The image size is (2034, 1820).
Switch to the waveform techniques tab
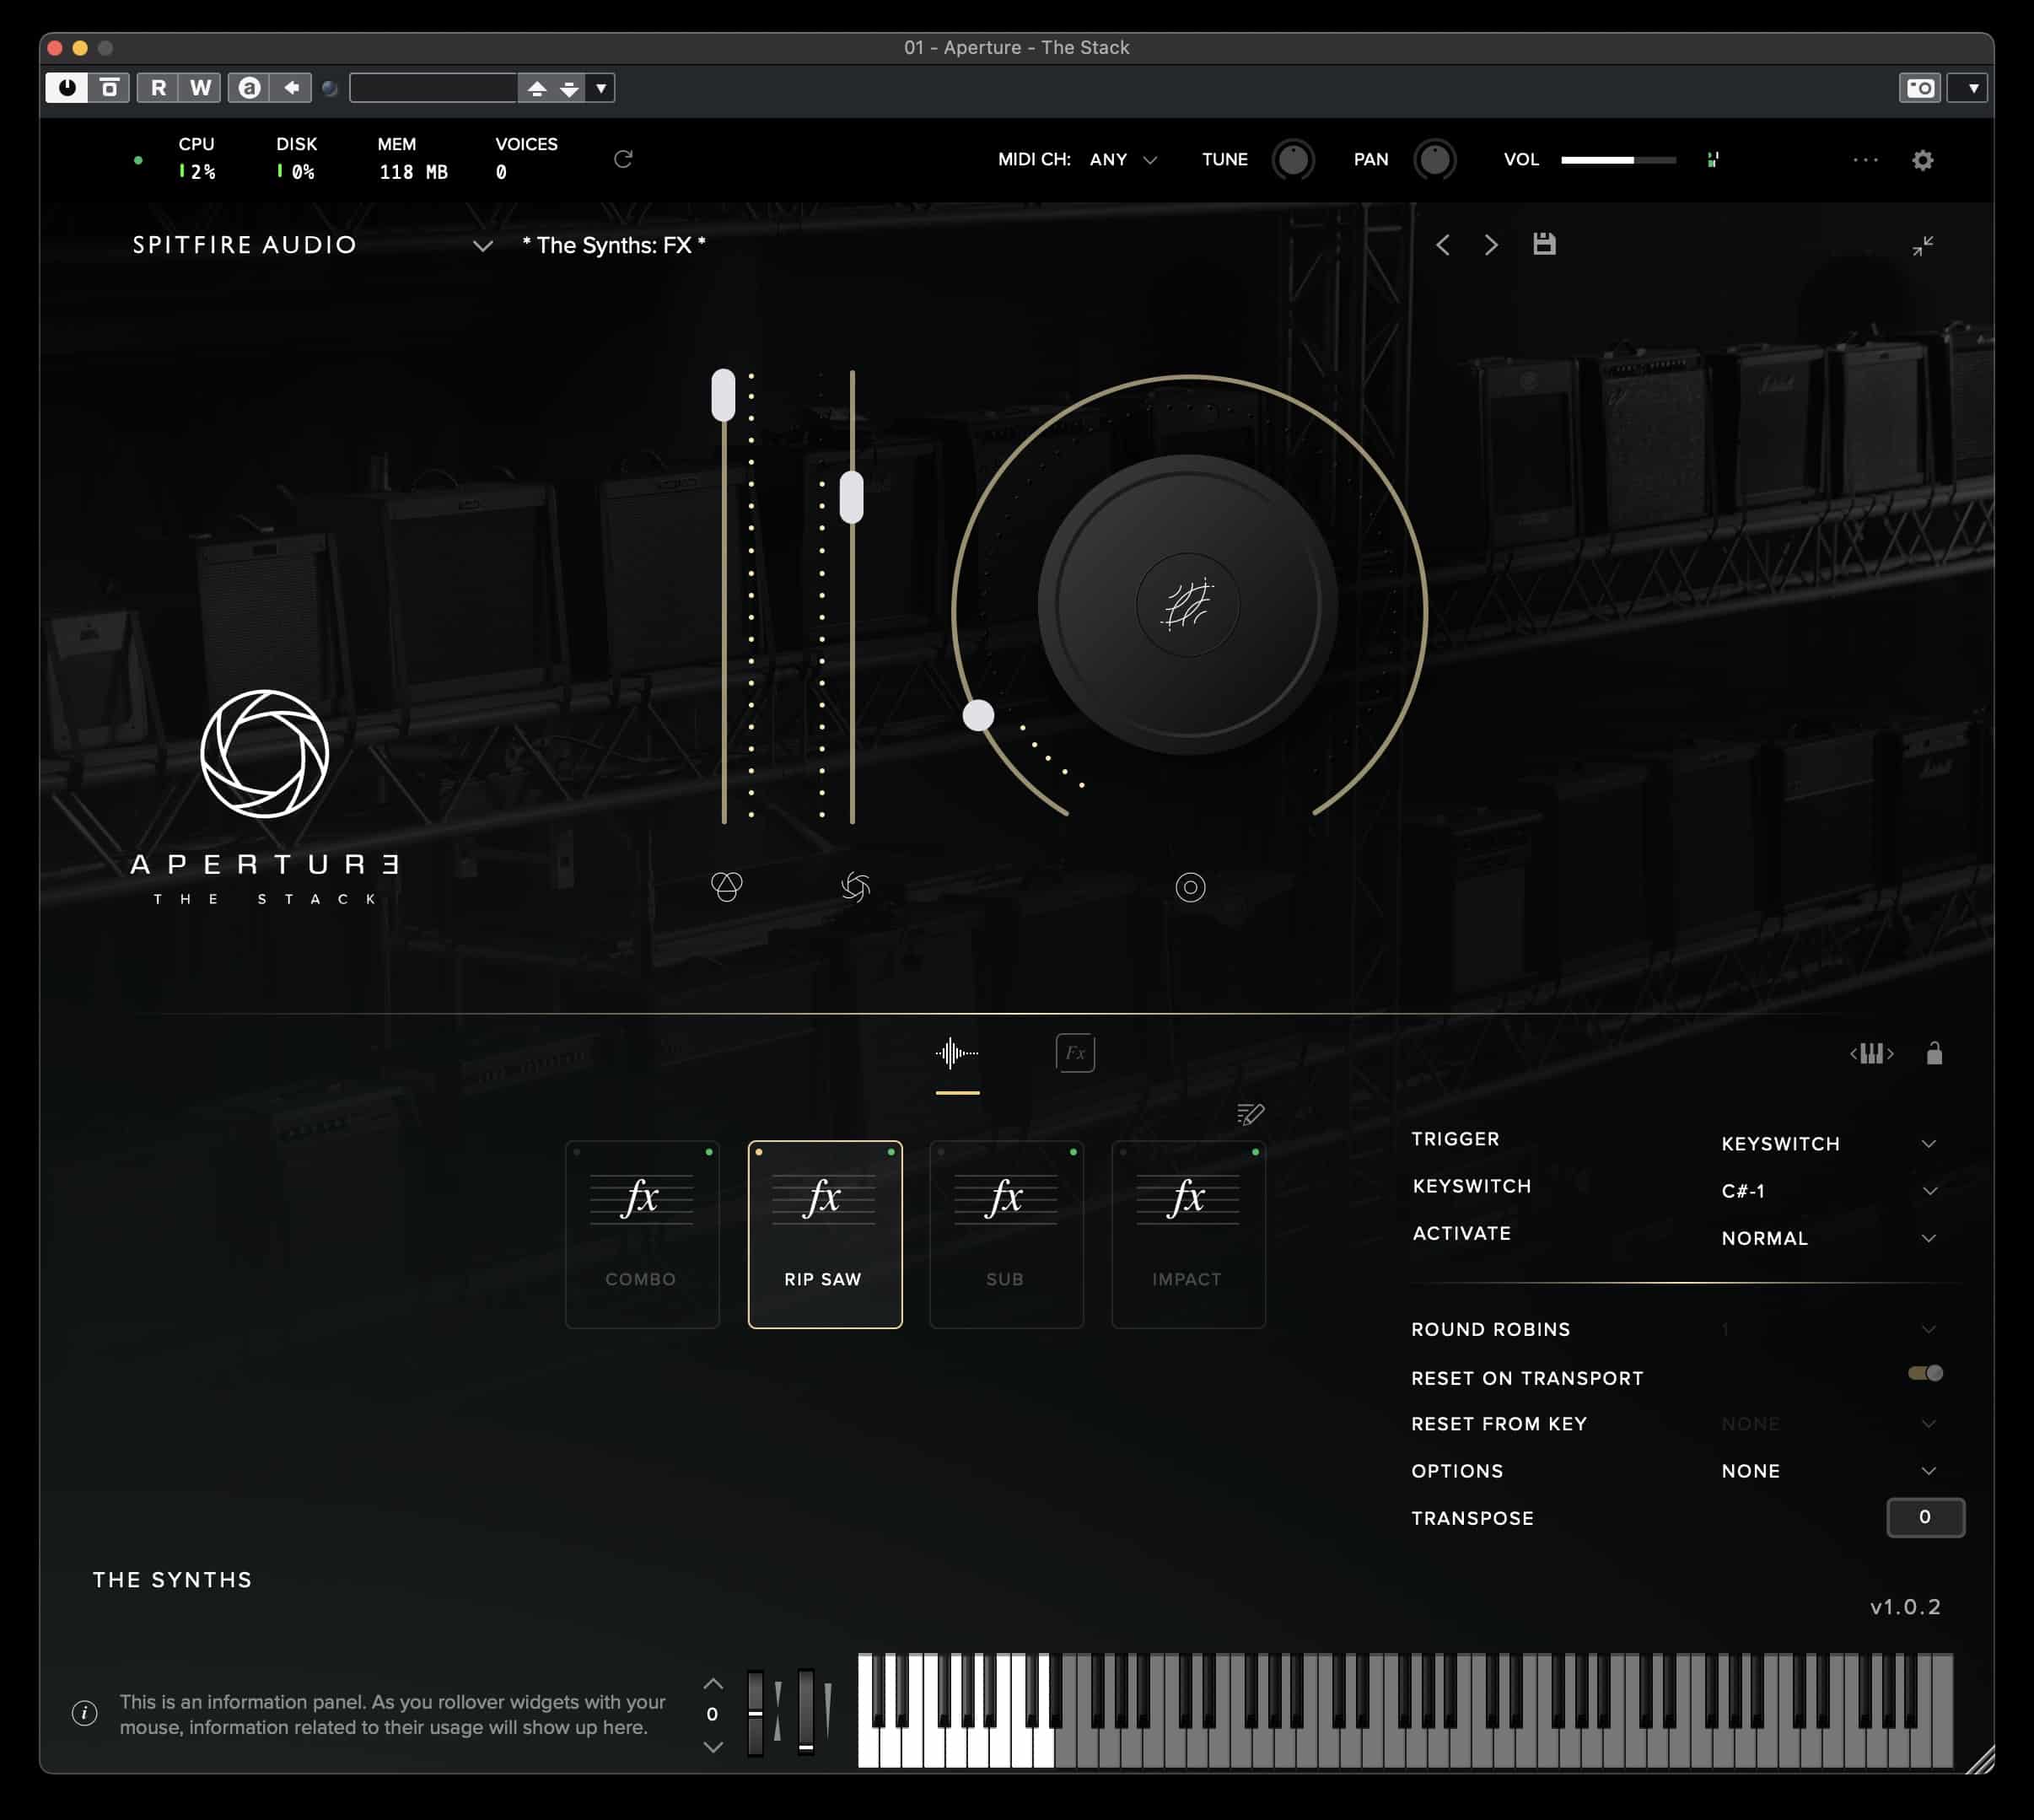click(x=957, y=1053)
